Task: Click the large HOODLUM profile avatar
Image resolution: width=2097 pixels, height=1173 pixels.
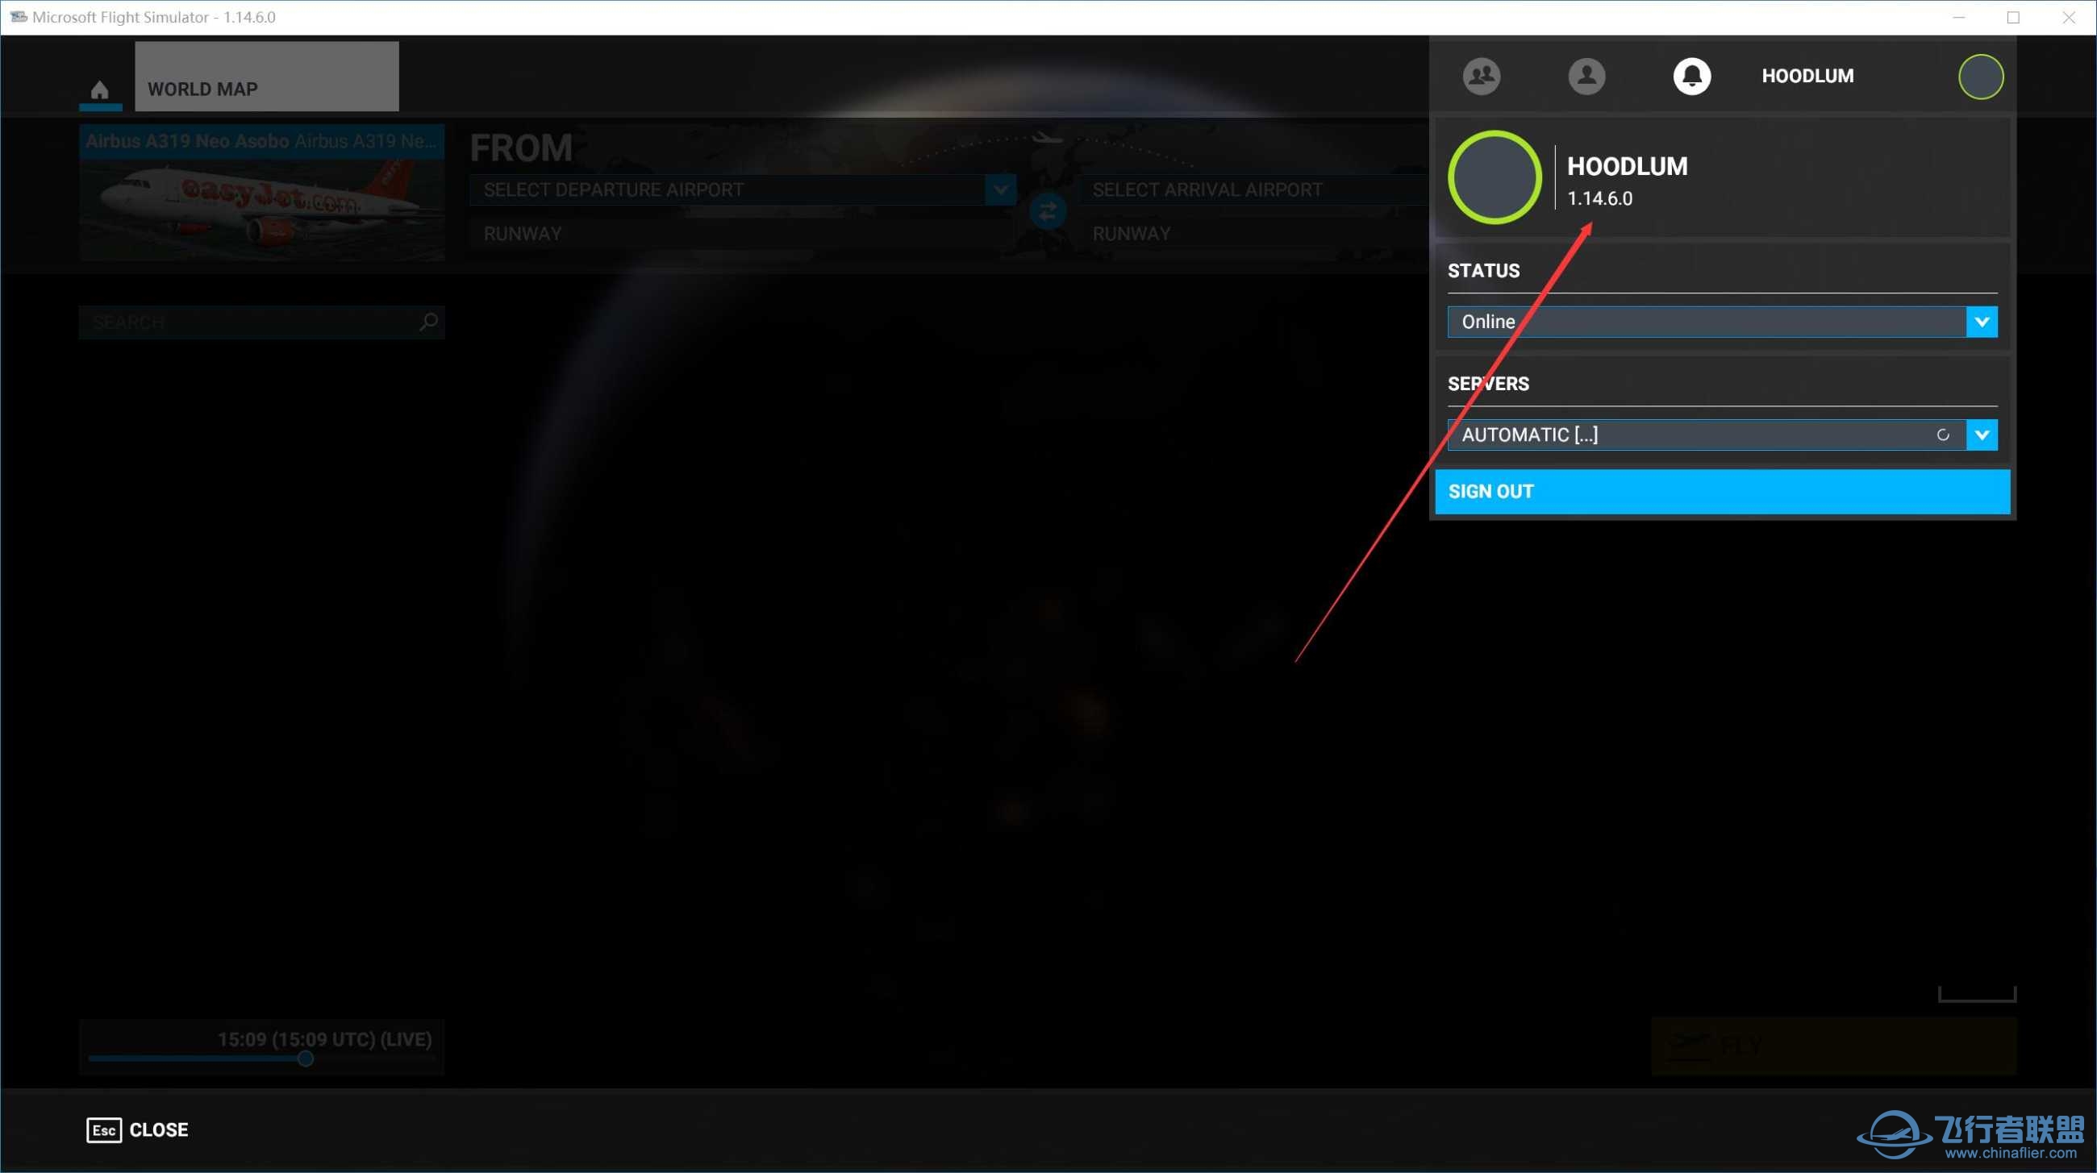Action: [x=1494, y=177]
